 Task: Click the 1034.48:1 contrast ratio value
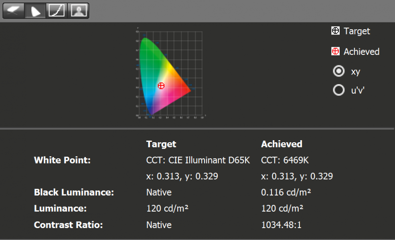[281, 225]
